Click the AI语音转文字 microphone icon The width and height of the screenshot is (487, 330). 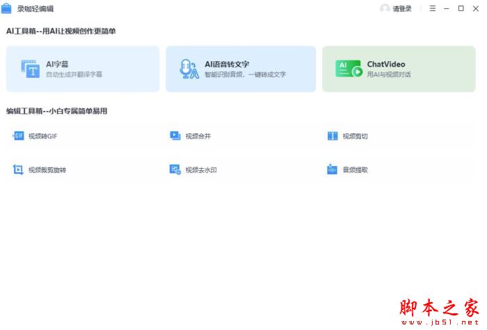click(x=189, y=69)
